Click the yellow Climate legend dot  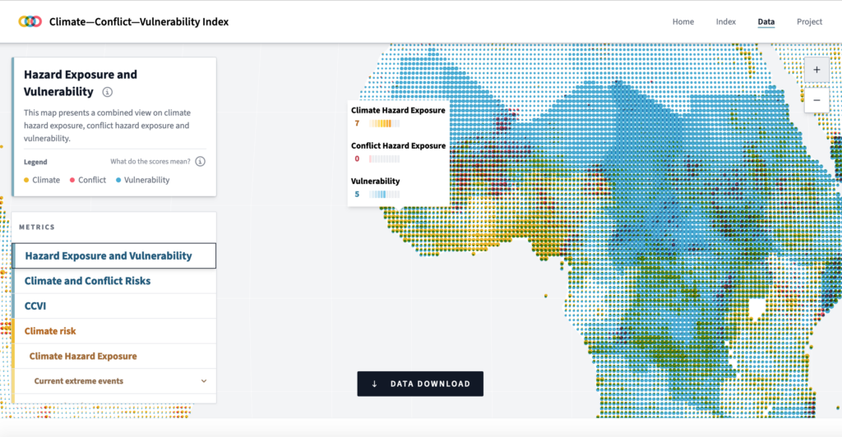pos(27,180)
